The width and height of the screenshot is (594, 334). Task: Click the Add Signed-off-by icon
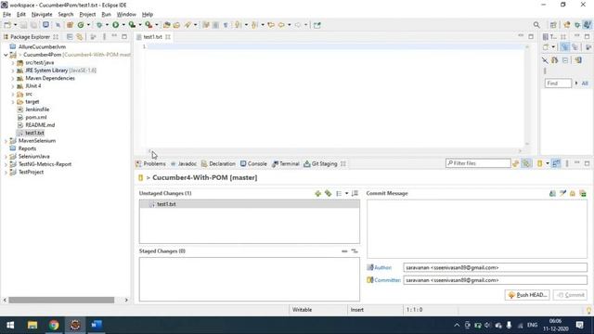click(562, 194)
